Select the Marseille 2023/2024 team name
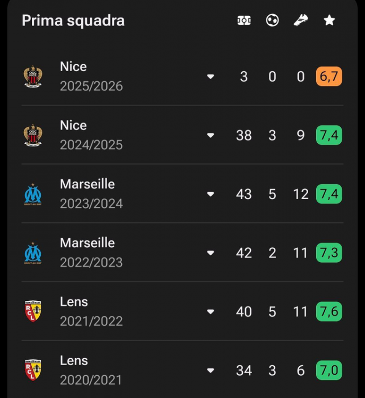The width and height of the screenshot is (365, 398). tap(88, 184)
